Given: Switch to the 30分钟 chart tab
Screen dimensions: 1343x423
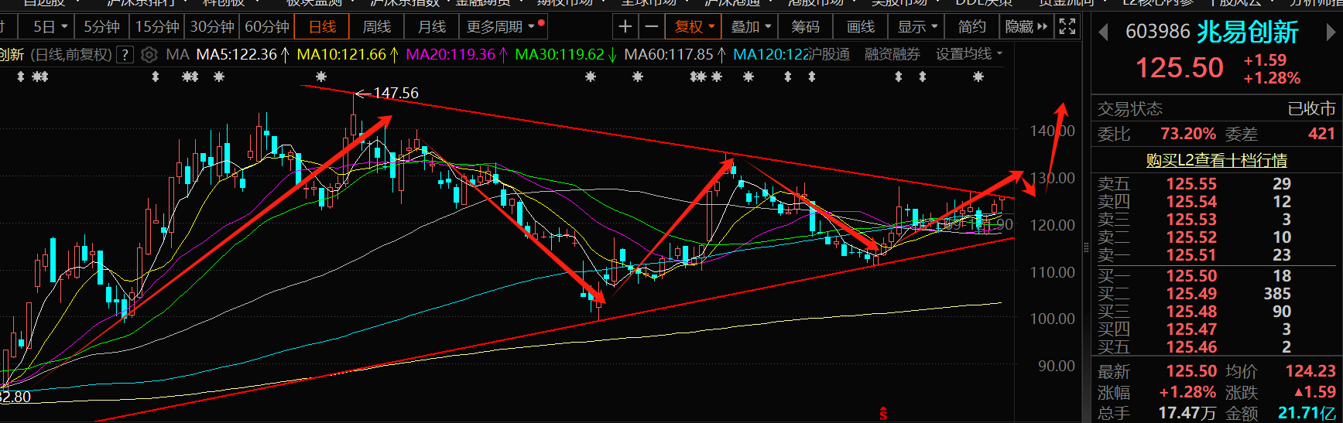Looking at the screenshot, I should pos(211,27).
